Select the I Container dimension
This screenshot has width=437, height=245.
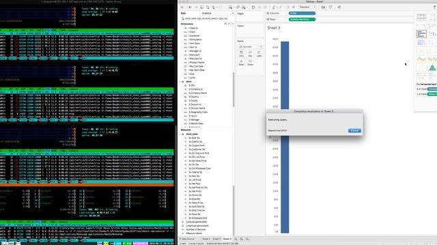tap(194, 36)
